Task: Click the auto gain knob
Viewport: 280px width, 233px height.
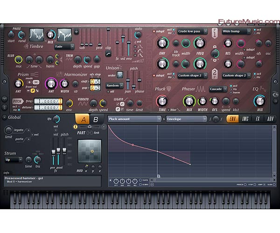Action: click(x=138, y=34)
